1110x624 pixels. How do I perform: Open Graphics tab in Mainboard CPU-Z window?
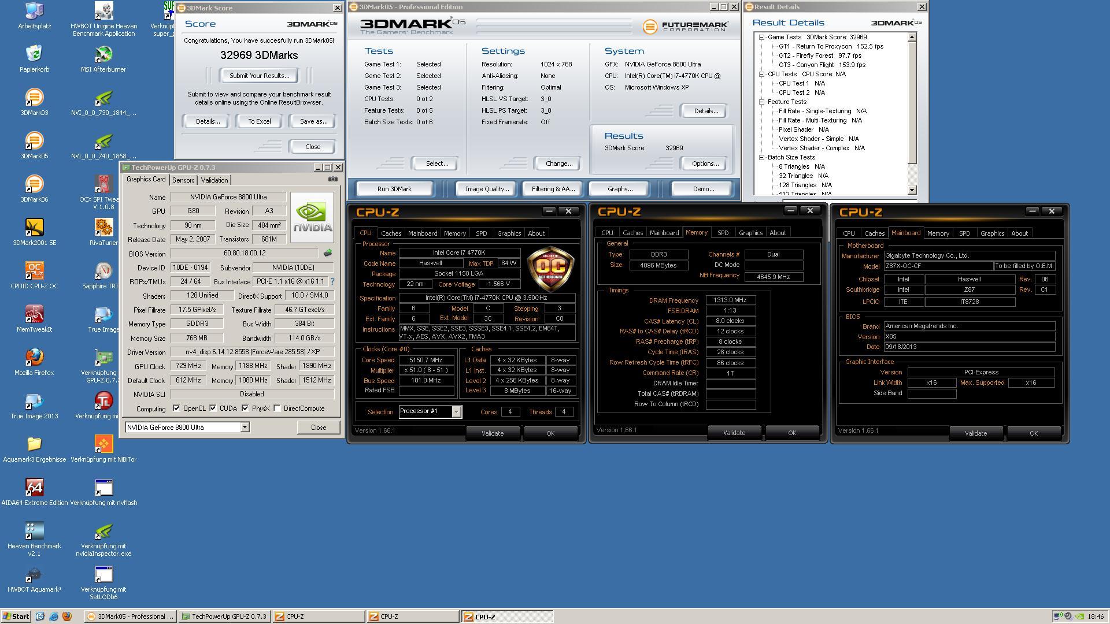pyautogui.click(x=992, y=233)
